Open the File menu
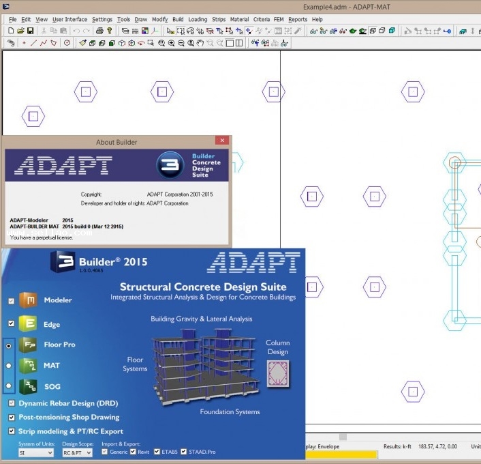 click(12, 19)
